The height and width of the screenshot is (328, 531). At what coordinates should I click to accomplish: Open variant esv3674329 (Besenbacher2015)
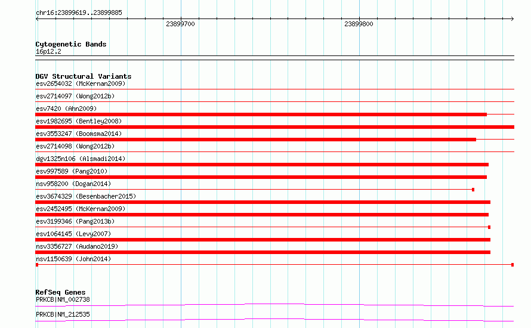point(86,196)
